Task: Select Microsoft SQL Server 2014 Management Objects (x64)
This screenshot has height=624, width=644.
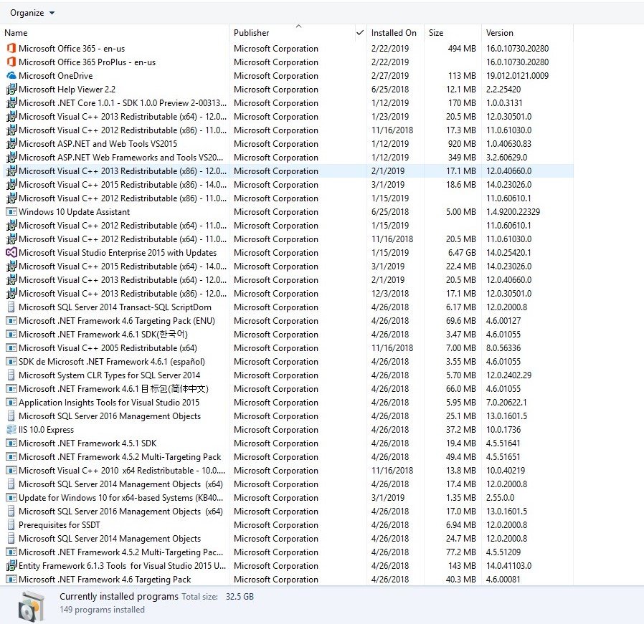Action: [x=120, y=484]
